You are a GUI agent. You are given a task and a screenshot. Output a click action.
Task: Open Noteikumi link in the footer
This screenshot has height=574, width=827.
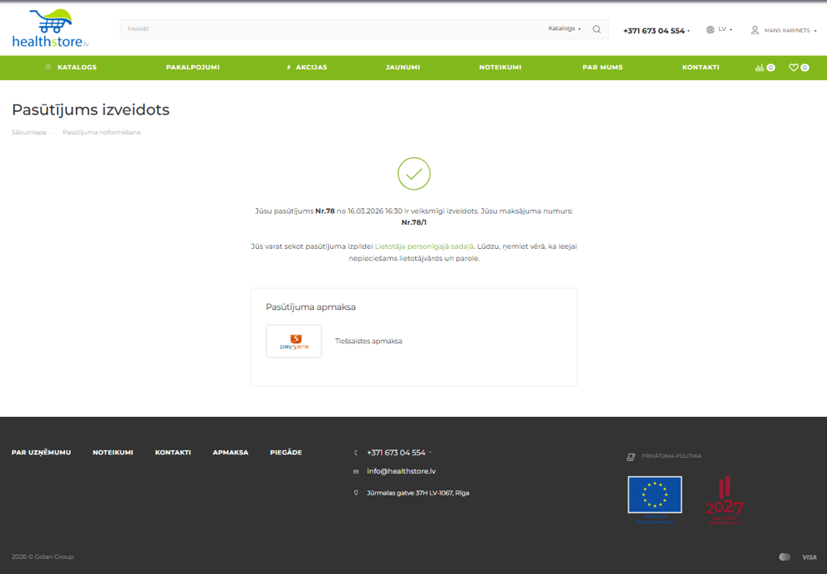tap(113, 453)
